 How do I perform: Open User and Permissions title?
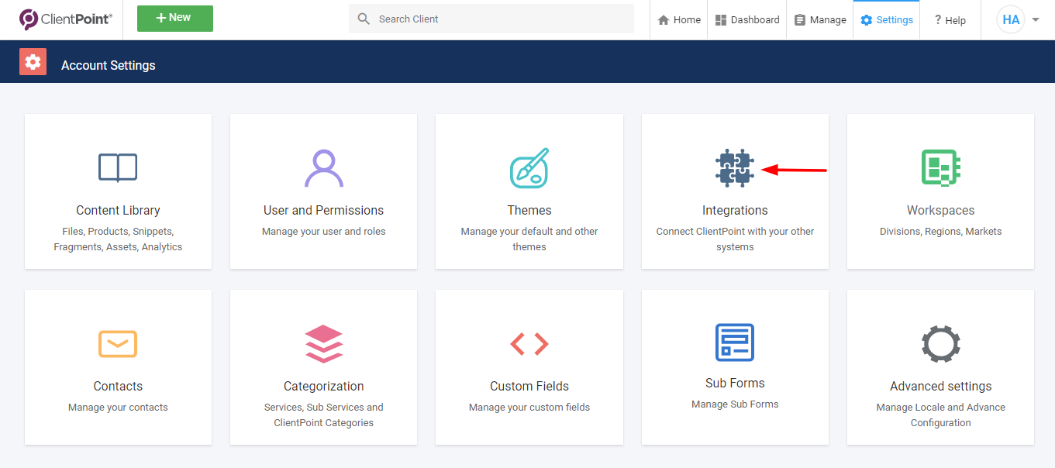323,210
